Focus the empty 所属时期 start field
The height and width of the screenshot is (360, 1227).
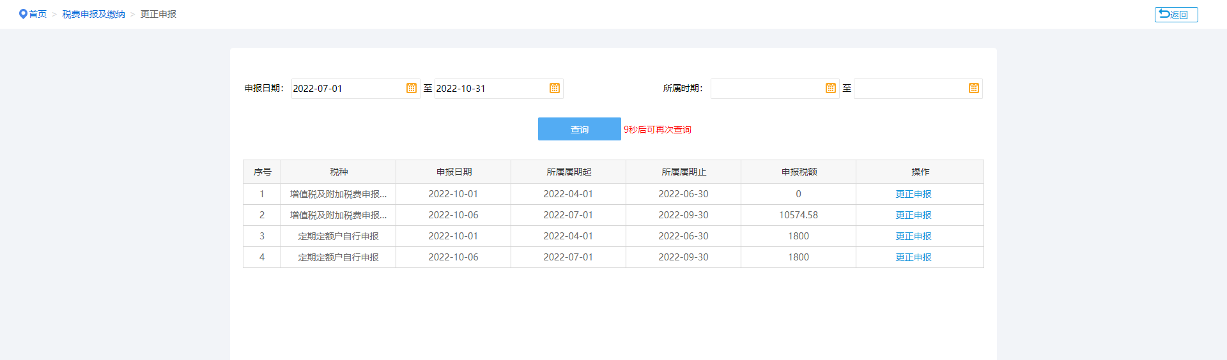[x=768, y=89]
